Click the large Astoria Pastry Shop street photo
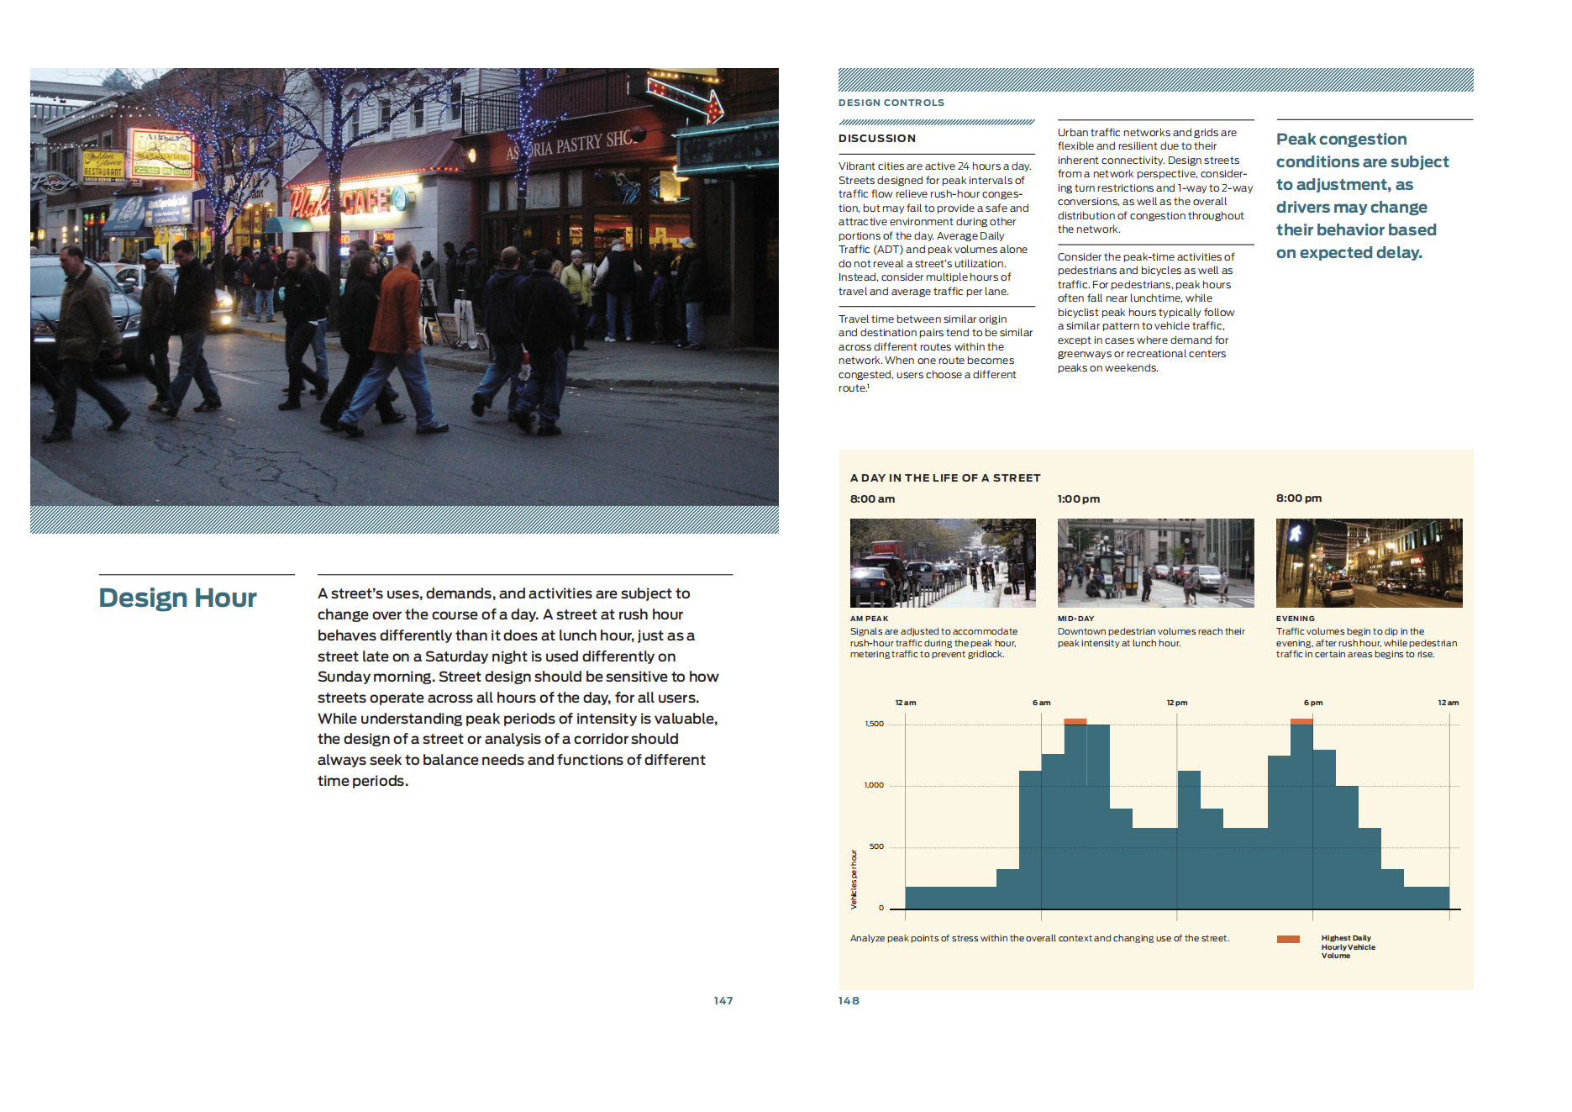 click(404, 287)
